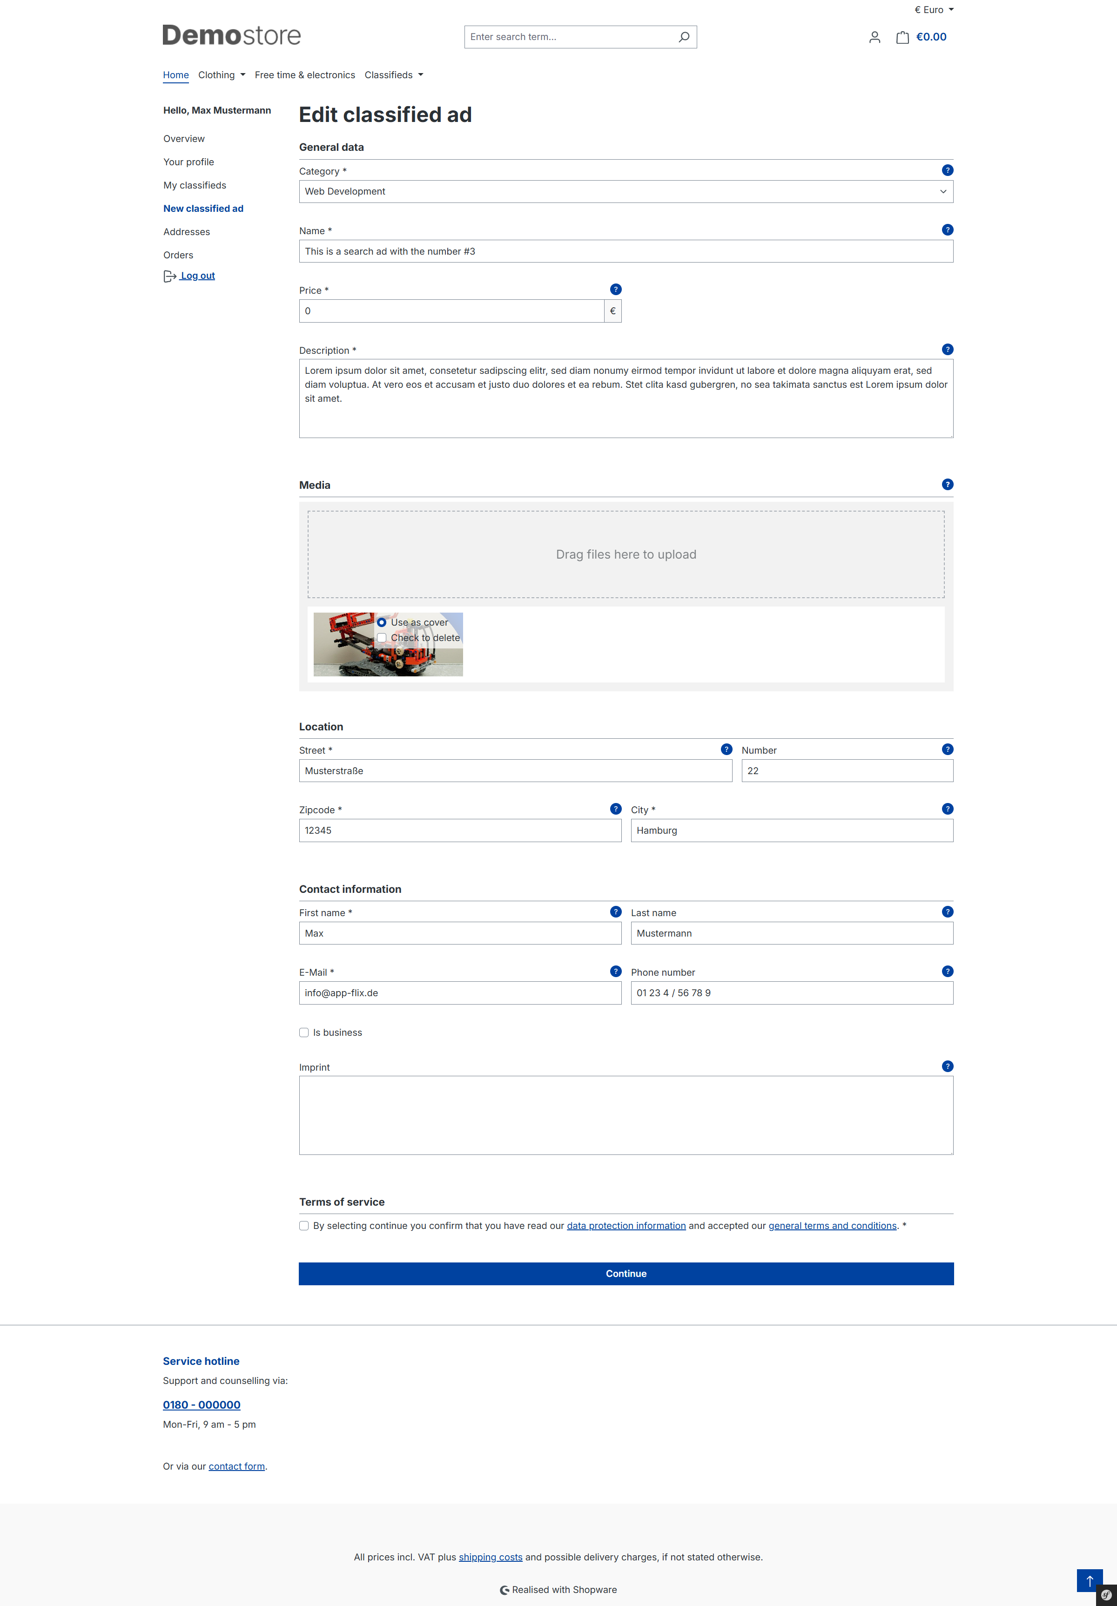
Task: Click the help icon for Zipcode
Action: 615,809
